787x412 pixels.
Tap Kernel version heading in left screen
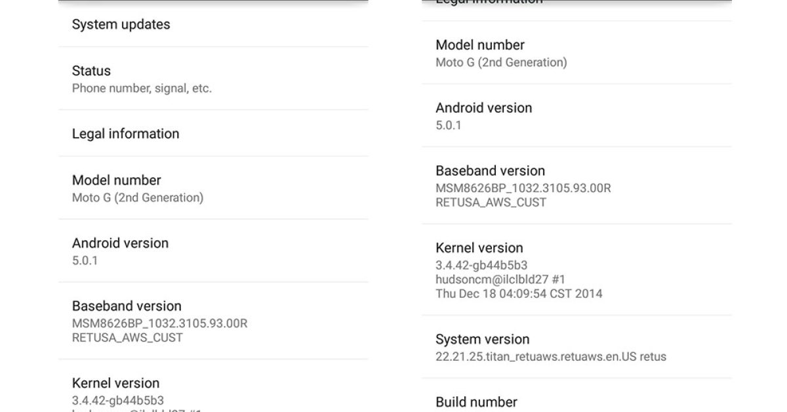[x=116, y=383]
